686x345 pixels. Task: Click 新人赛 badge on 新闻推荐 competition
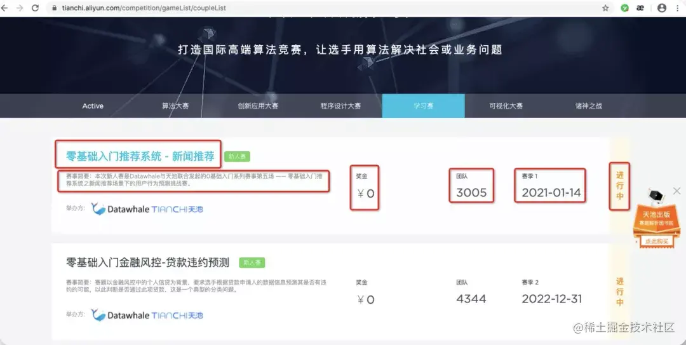click(237, 156)
